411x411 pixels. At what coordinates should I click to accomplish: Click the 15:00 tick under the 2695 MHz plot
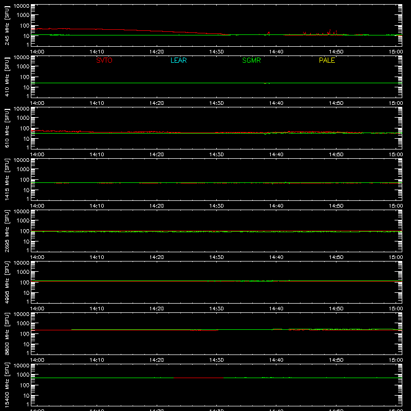(x=396, y=257)
